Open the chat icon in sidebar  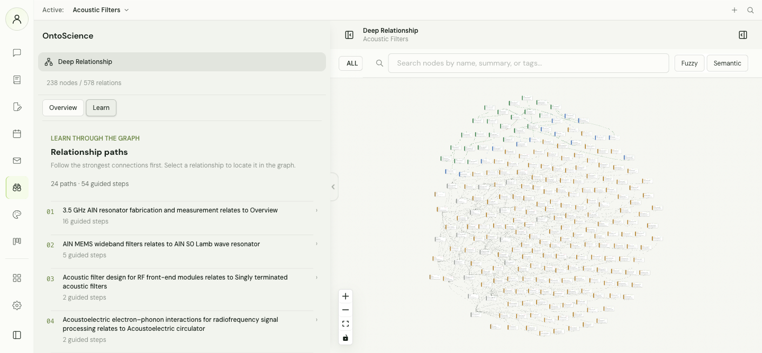point(17,53)
